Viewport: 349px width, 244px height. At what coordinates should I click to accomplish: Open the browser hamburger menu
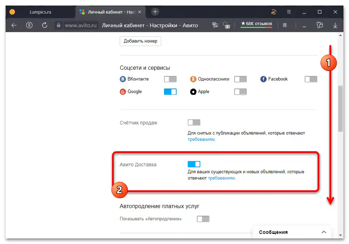tap(289, 12)
